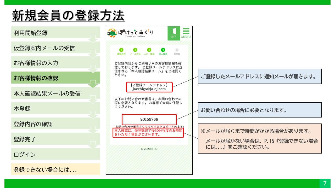Open the 本登録 sidebar item
Screen dimensions: 335x188
(x=55, y=109)
